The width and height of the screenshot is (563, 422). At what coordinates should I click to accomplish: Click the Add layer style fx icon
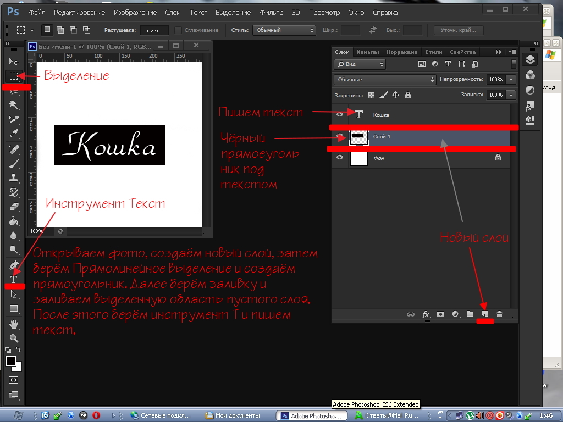(426, 314)
